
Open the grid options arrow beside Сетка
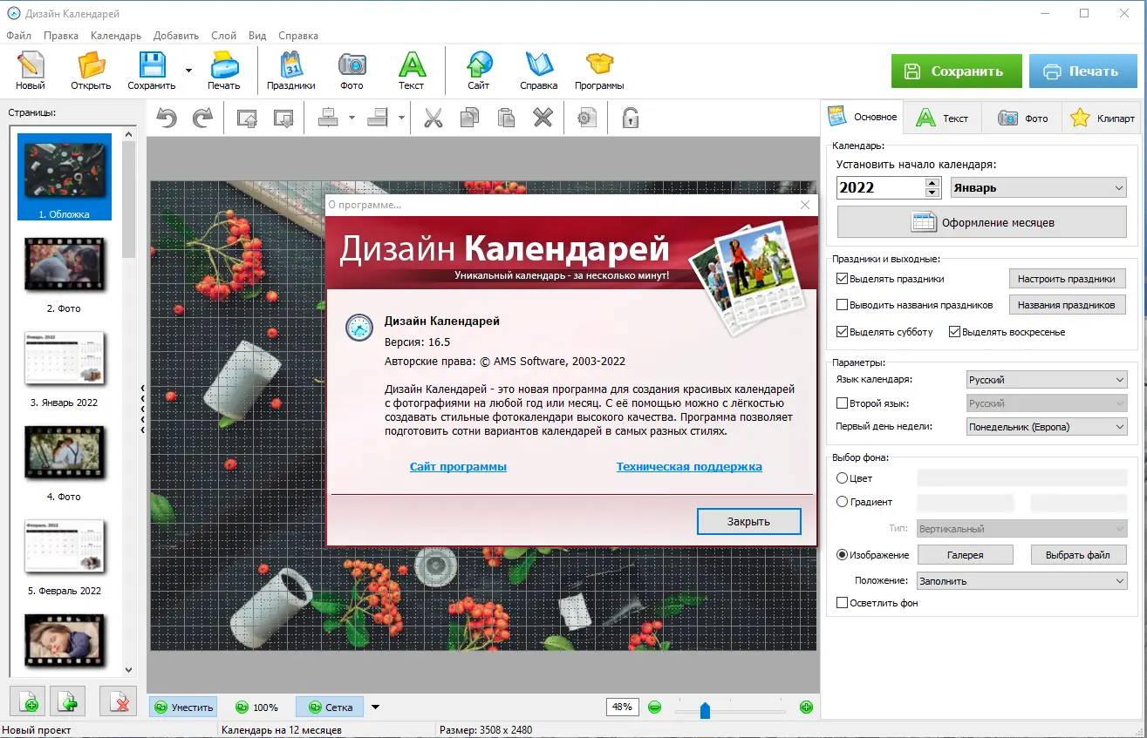coord(376,708)
